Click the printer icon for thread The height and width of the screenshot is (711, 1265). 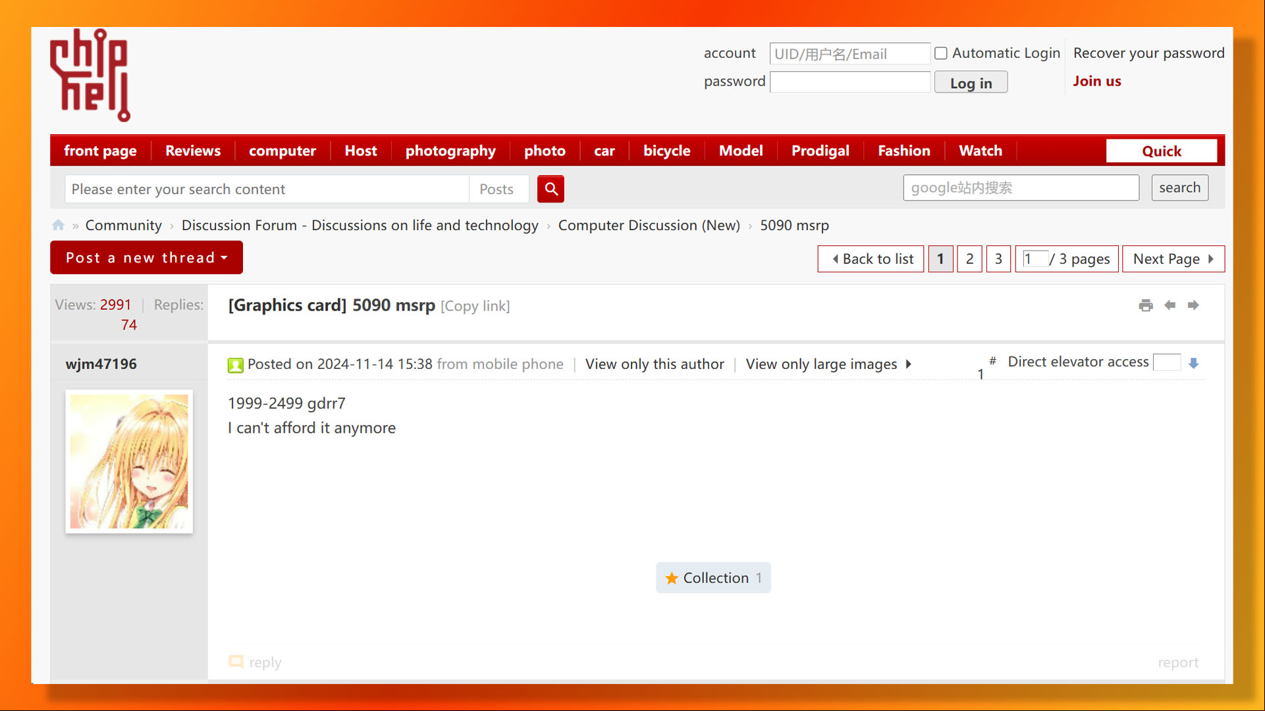point(1146,305)
